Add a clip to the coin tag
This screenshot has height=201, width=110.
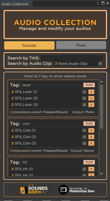(89, 123)
